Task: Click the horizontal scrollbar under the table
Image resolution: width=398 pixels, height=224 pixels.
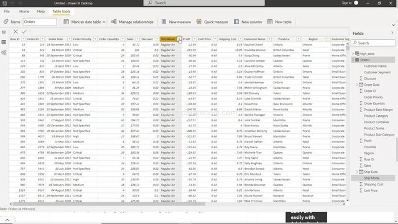Action: click(x=109, y=203)
